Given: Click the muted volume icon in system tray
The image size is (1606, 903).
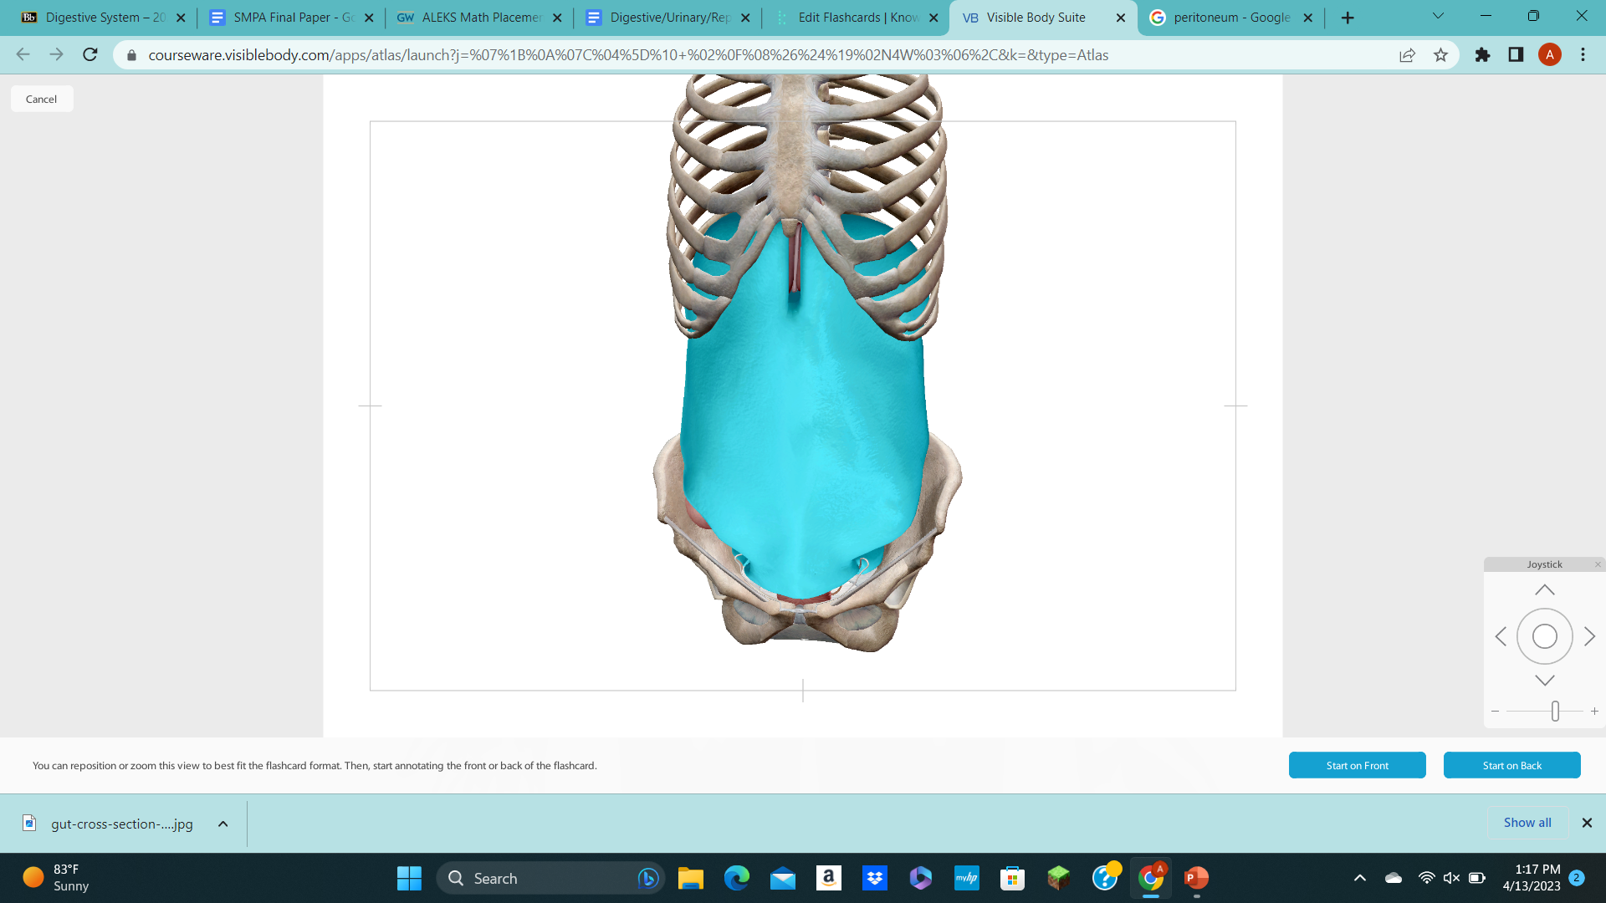Looking at the screenshot, I should (x=1450, y=878).
